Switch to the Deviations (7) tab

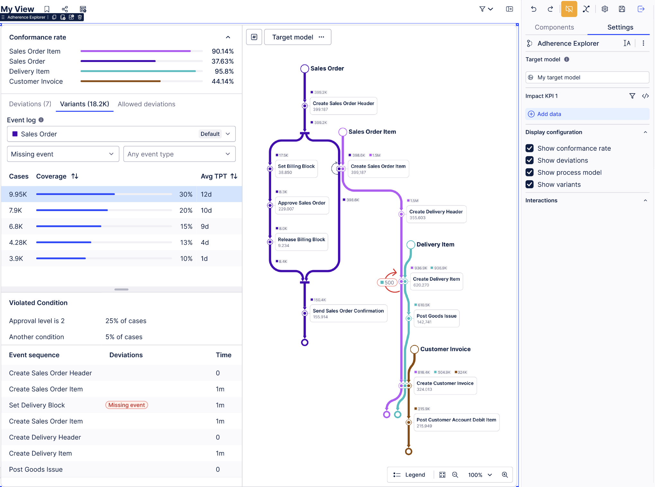tap(30, 104)
